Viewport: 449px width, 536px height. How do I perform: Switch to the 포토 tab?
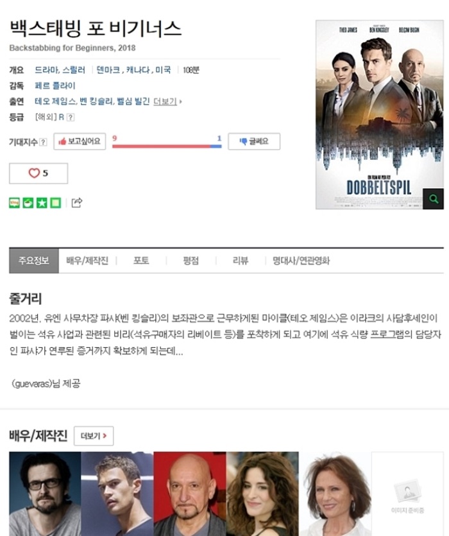pyautogui.click(x=141, y=261)
